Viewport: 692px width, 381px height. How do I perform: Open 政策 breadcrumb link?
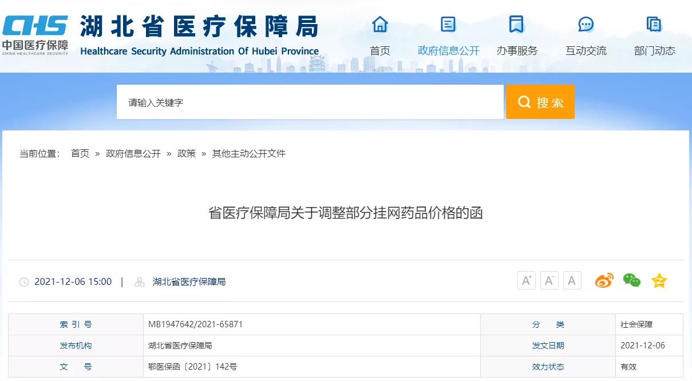[187, 153]
